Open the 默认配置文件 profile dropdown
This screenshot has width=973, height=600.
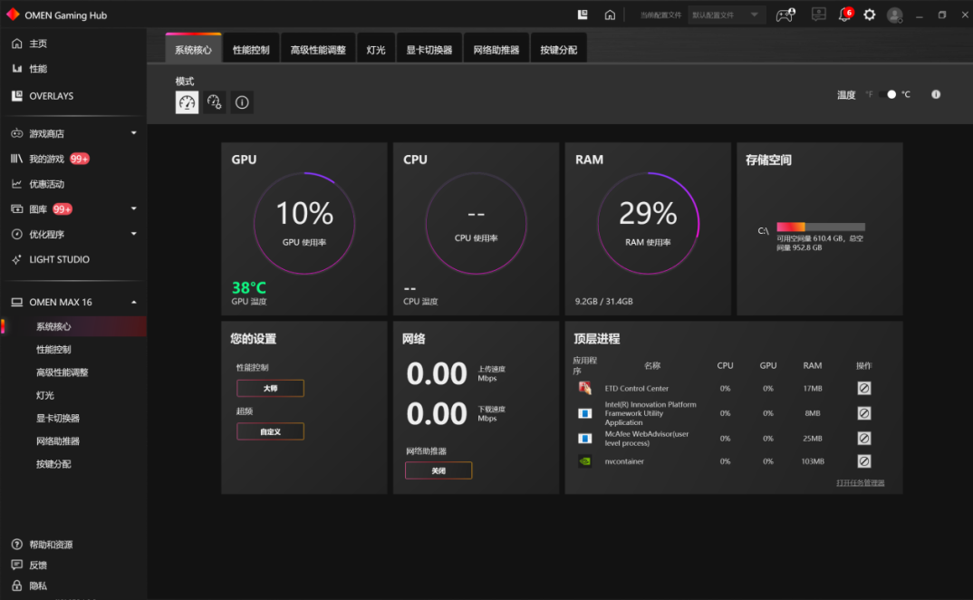[x=727, y=15]
